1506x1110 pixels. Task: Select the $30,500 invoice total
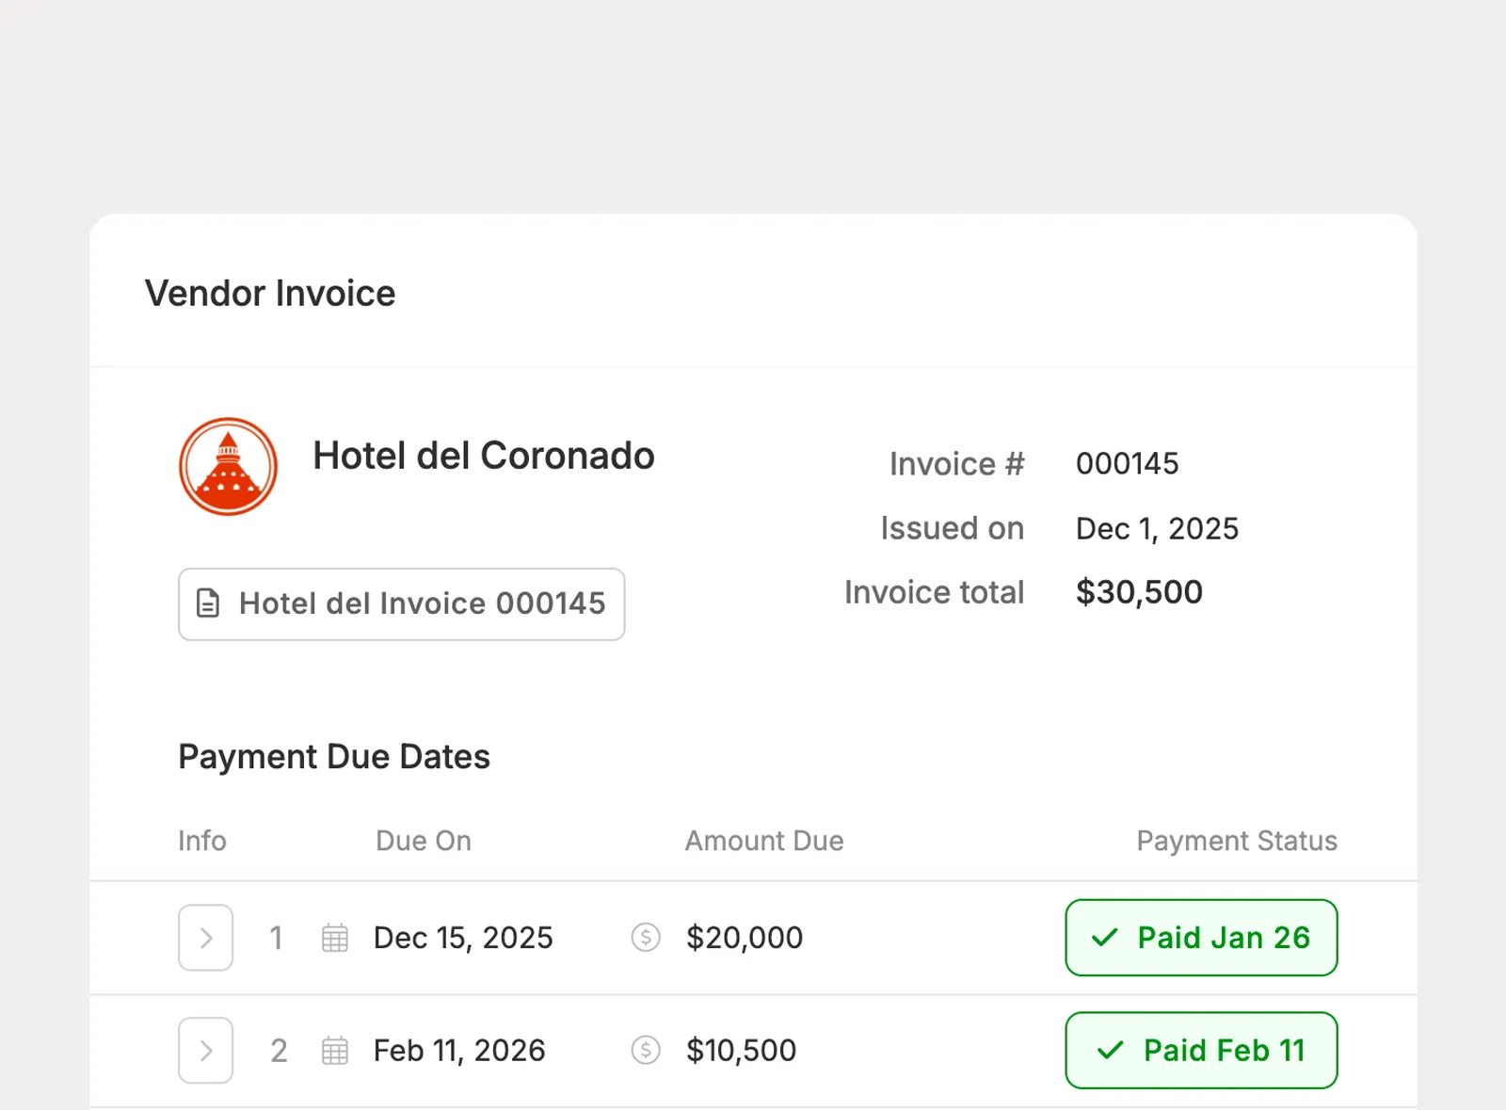click(1139, 592)
